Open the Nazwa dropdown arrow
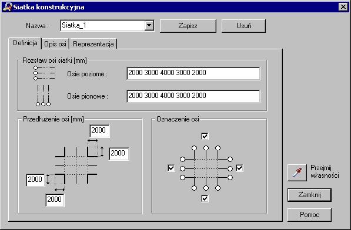The width and height of the screenshot is (351, 230). click(149, 25)
